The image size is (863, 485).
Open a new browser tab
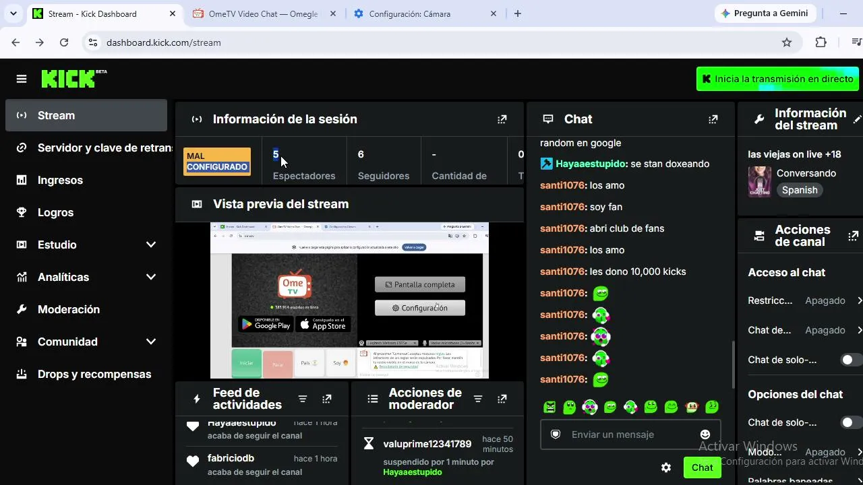[x=517, y=13]
